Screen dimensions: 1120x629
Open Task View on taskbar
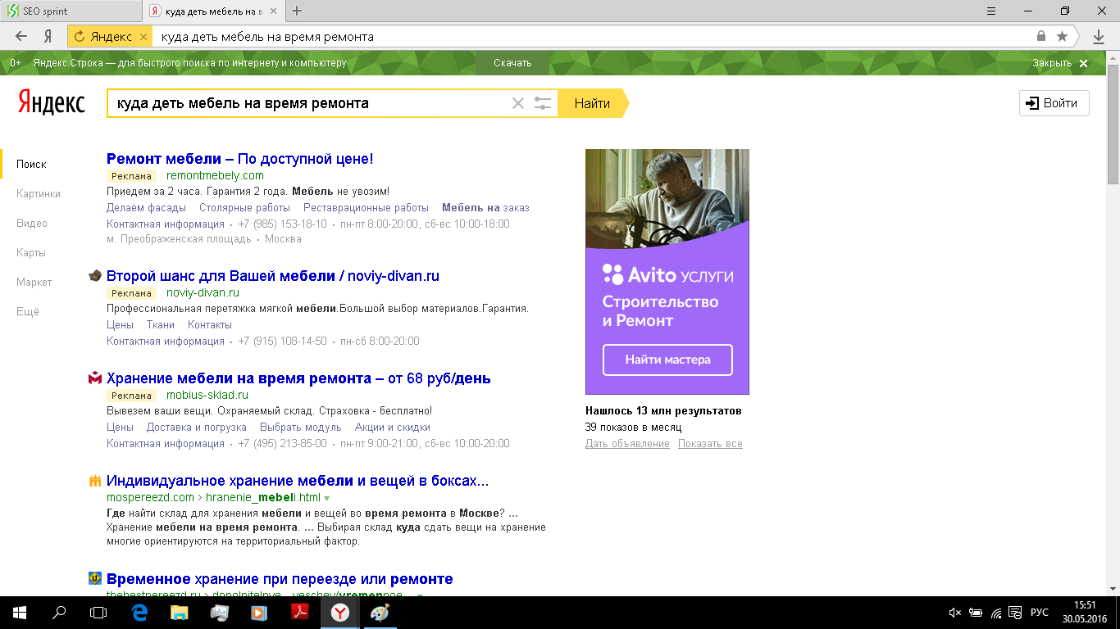tap(98, 612)
